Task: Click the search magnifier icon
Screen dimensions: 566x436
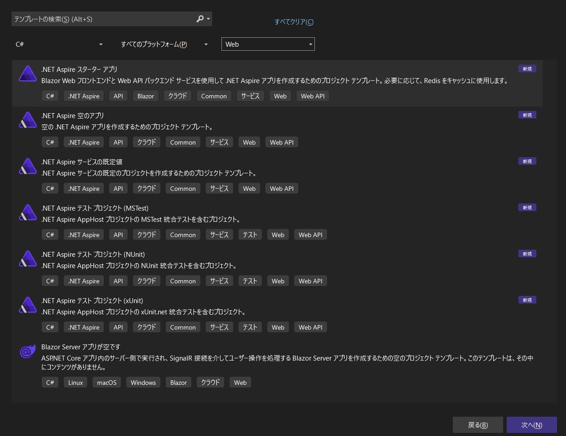Action: point(200,19)
